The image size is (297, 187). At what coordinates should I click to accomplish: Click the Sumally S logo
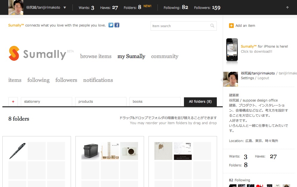(14, 53)
